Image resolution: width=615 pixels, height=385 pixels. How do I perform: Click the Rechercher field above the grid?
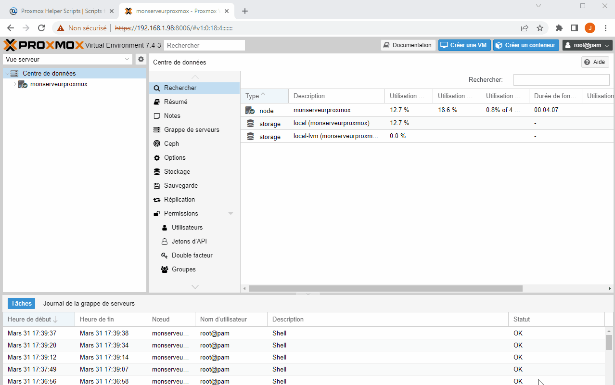(x=561, y=80)
